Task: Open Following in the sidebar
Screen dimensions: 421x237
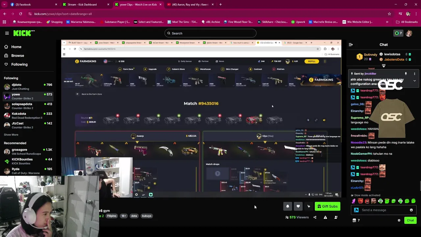Action: (x=16, y=64)
